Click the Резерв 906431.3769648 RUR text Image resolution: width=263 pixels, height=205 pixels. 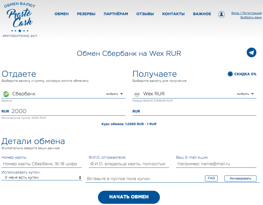[152, 101]
